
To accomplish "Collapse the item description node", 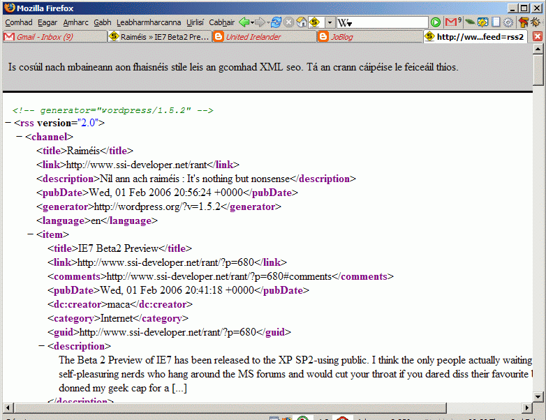I will [x=42, y=346].
